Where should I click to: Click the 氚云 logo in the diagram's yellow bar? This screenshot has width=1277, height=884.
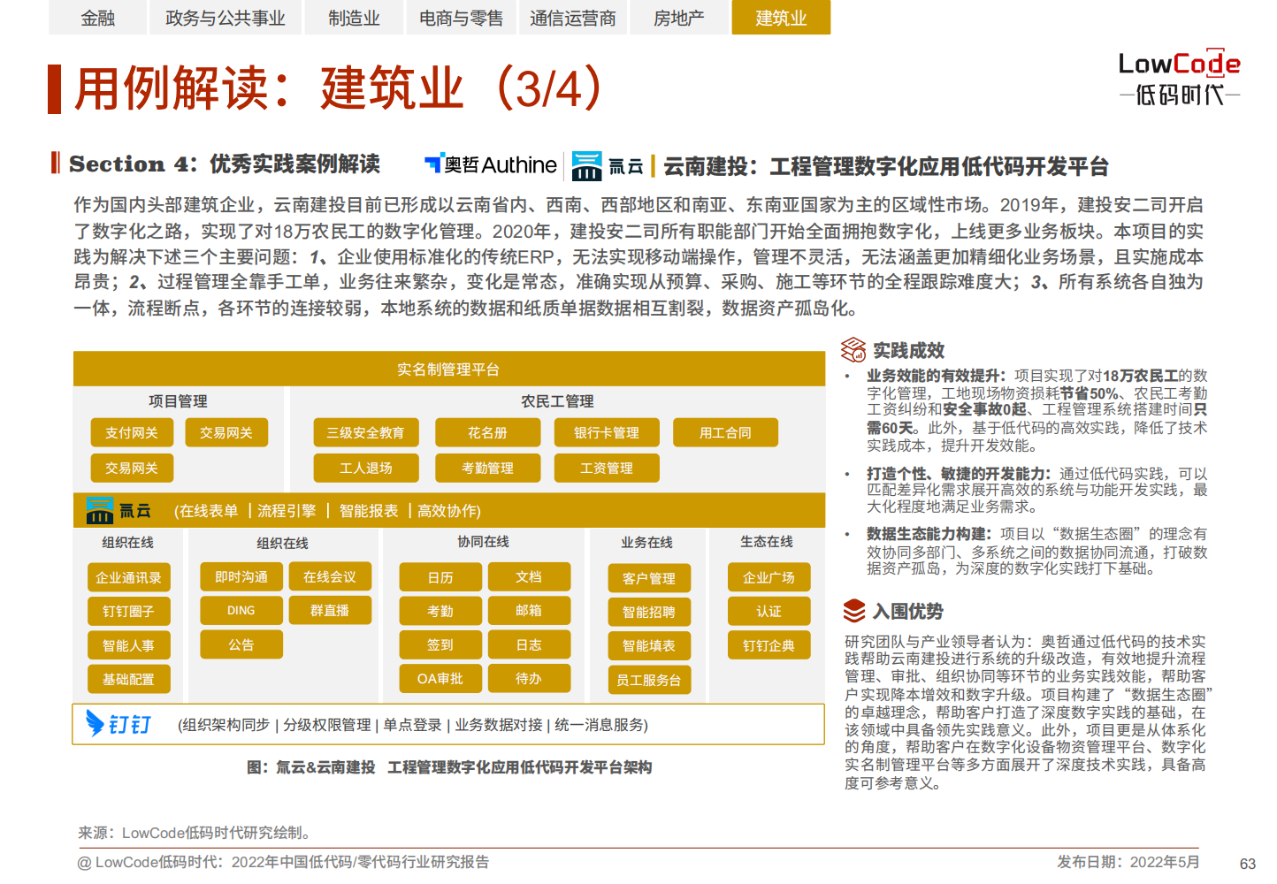point(119,510)
